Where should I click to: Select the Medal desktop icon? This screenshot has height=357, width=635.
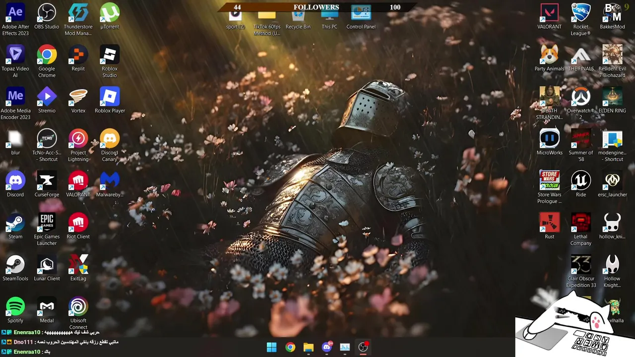47,307
